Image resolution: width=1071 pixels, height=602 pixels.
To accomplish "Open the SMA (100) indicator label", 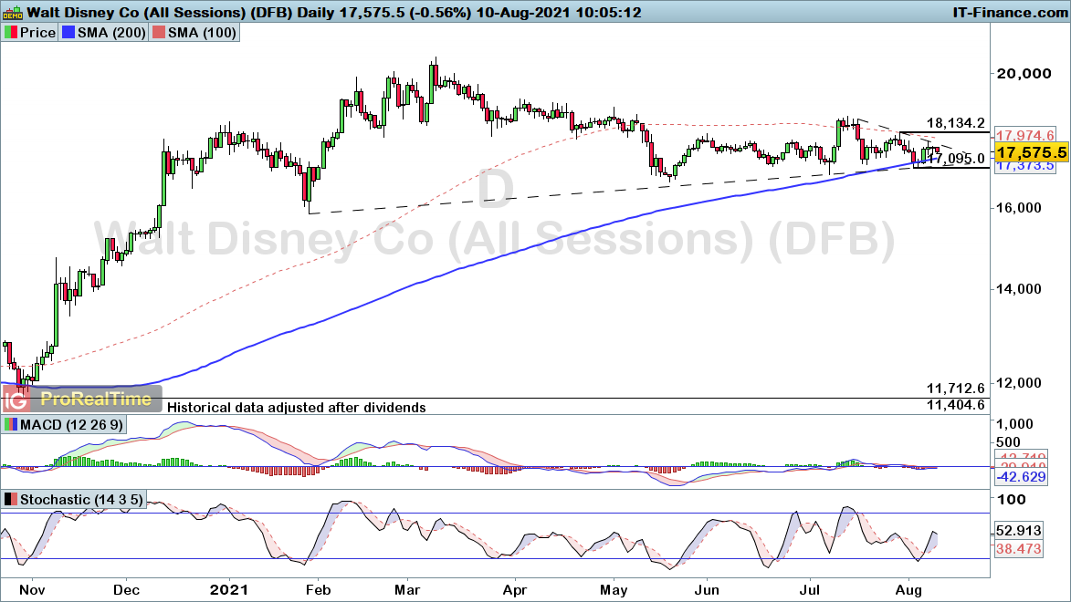I will click(x=202, y=33).
